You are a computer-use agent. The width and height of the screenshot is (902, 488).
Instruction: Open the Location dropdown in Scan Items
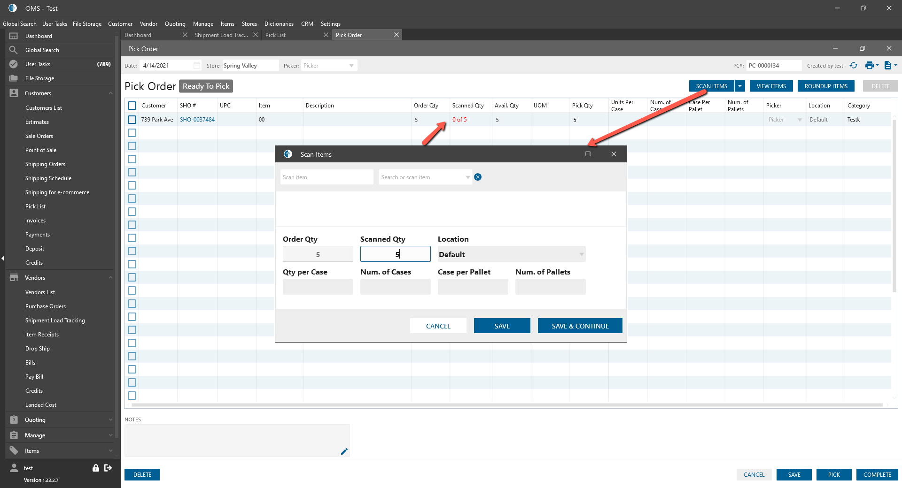582,254
